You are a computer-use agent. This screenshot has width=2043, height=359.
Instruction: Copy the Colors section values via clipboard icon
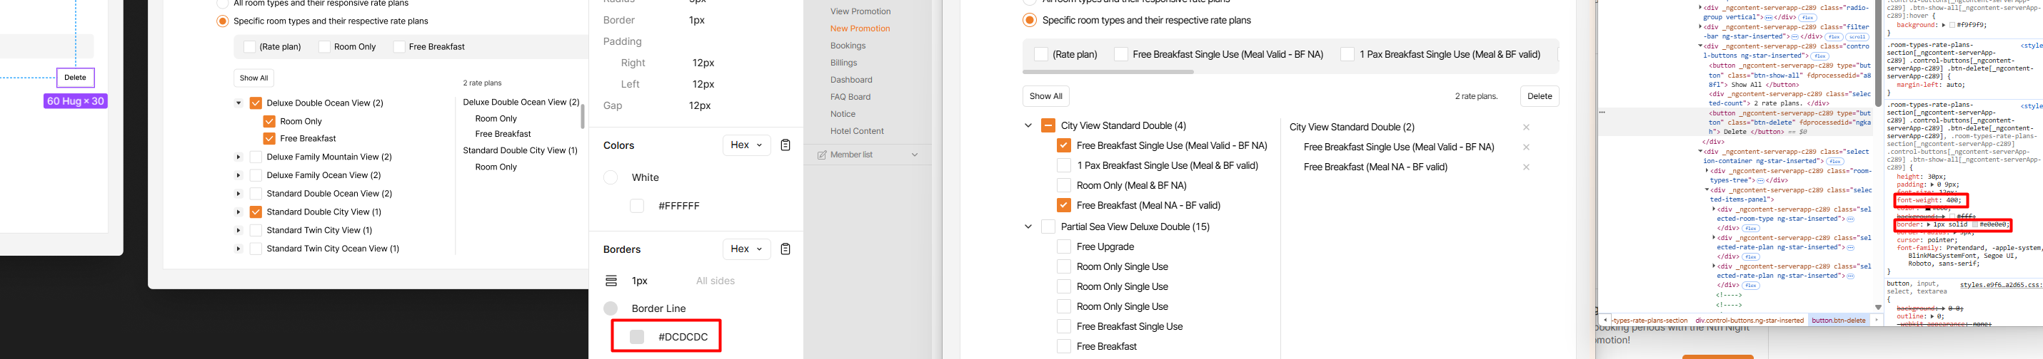point(785,145)
